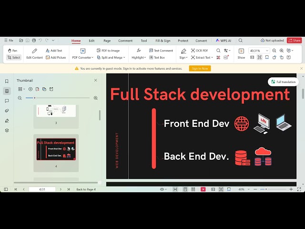305x229 pixels.
Task: Click delete page icon in Thumbnail panel
Action: click(x=37, y=89)
